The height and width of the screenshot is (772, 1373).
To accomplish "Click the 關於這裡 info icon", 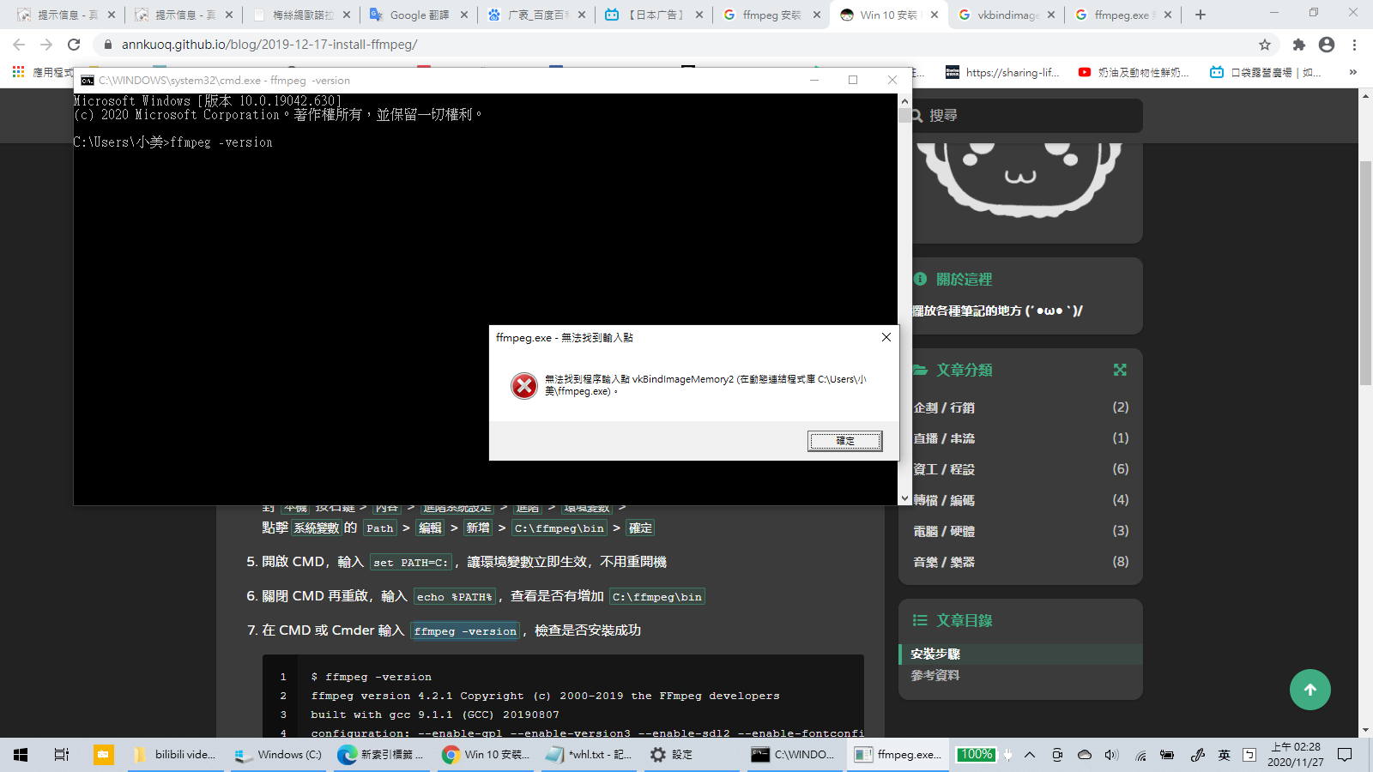I will pos(920,279).
